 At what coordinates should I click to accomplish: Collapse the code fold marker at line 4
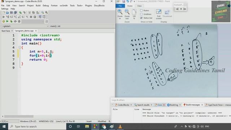pyautogui.click(x=20, y=47)
